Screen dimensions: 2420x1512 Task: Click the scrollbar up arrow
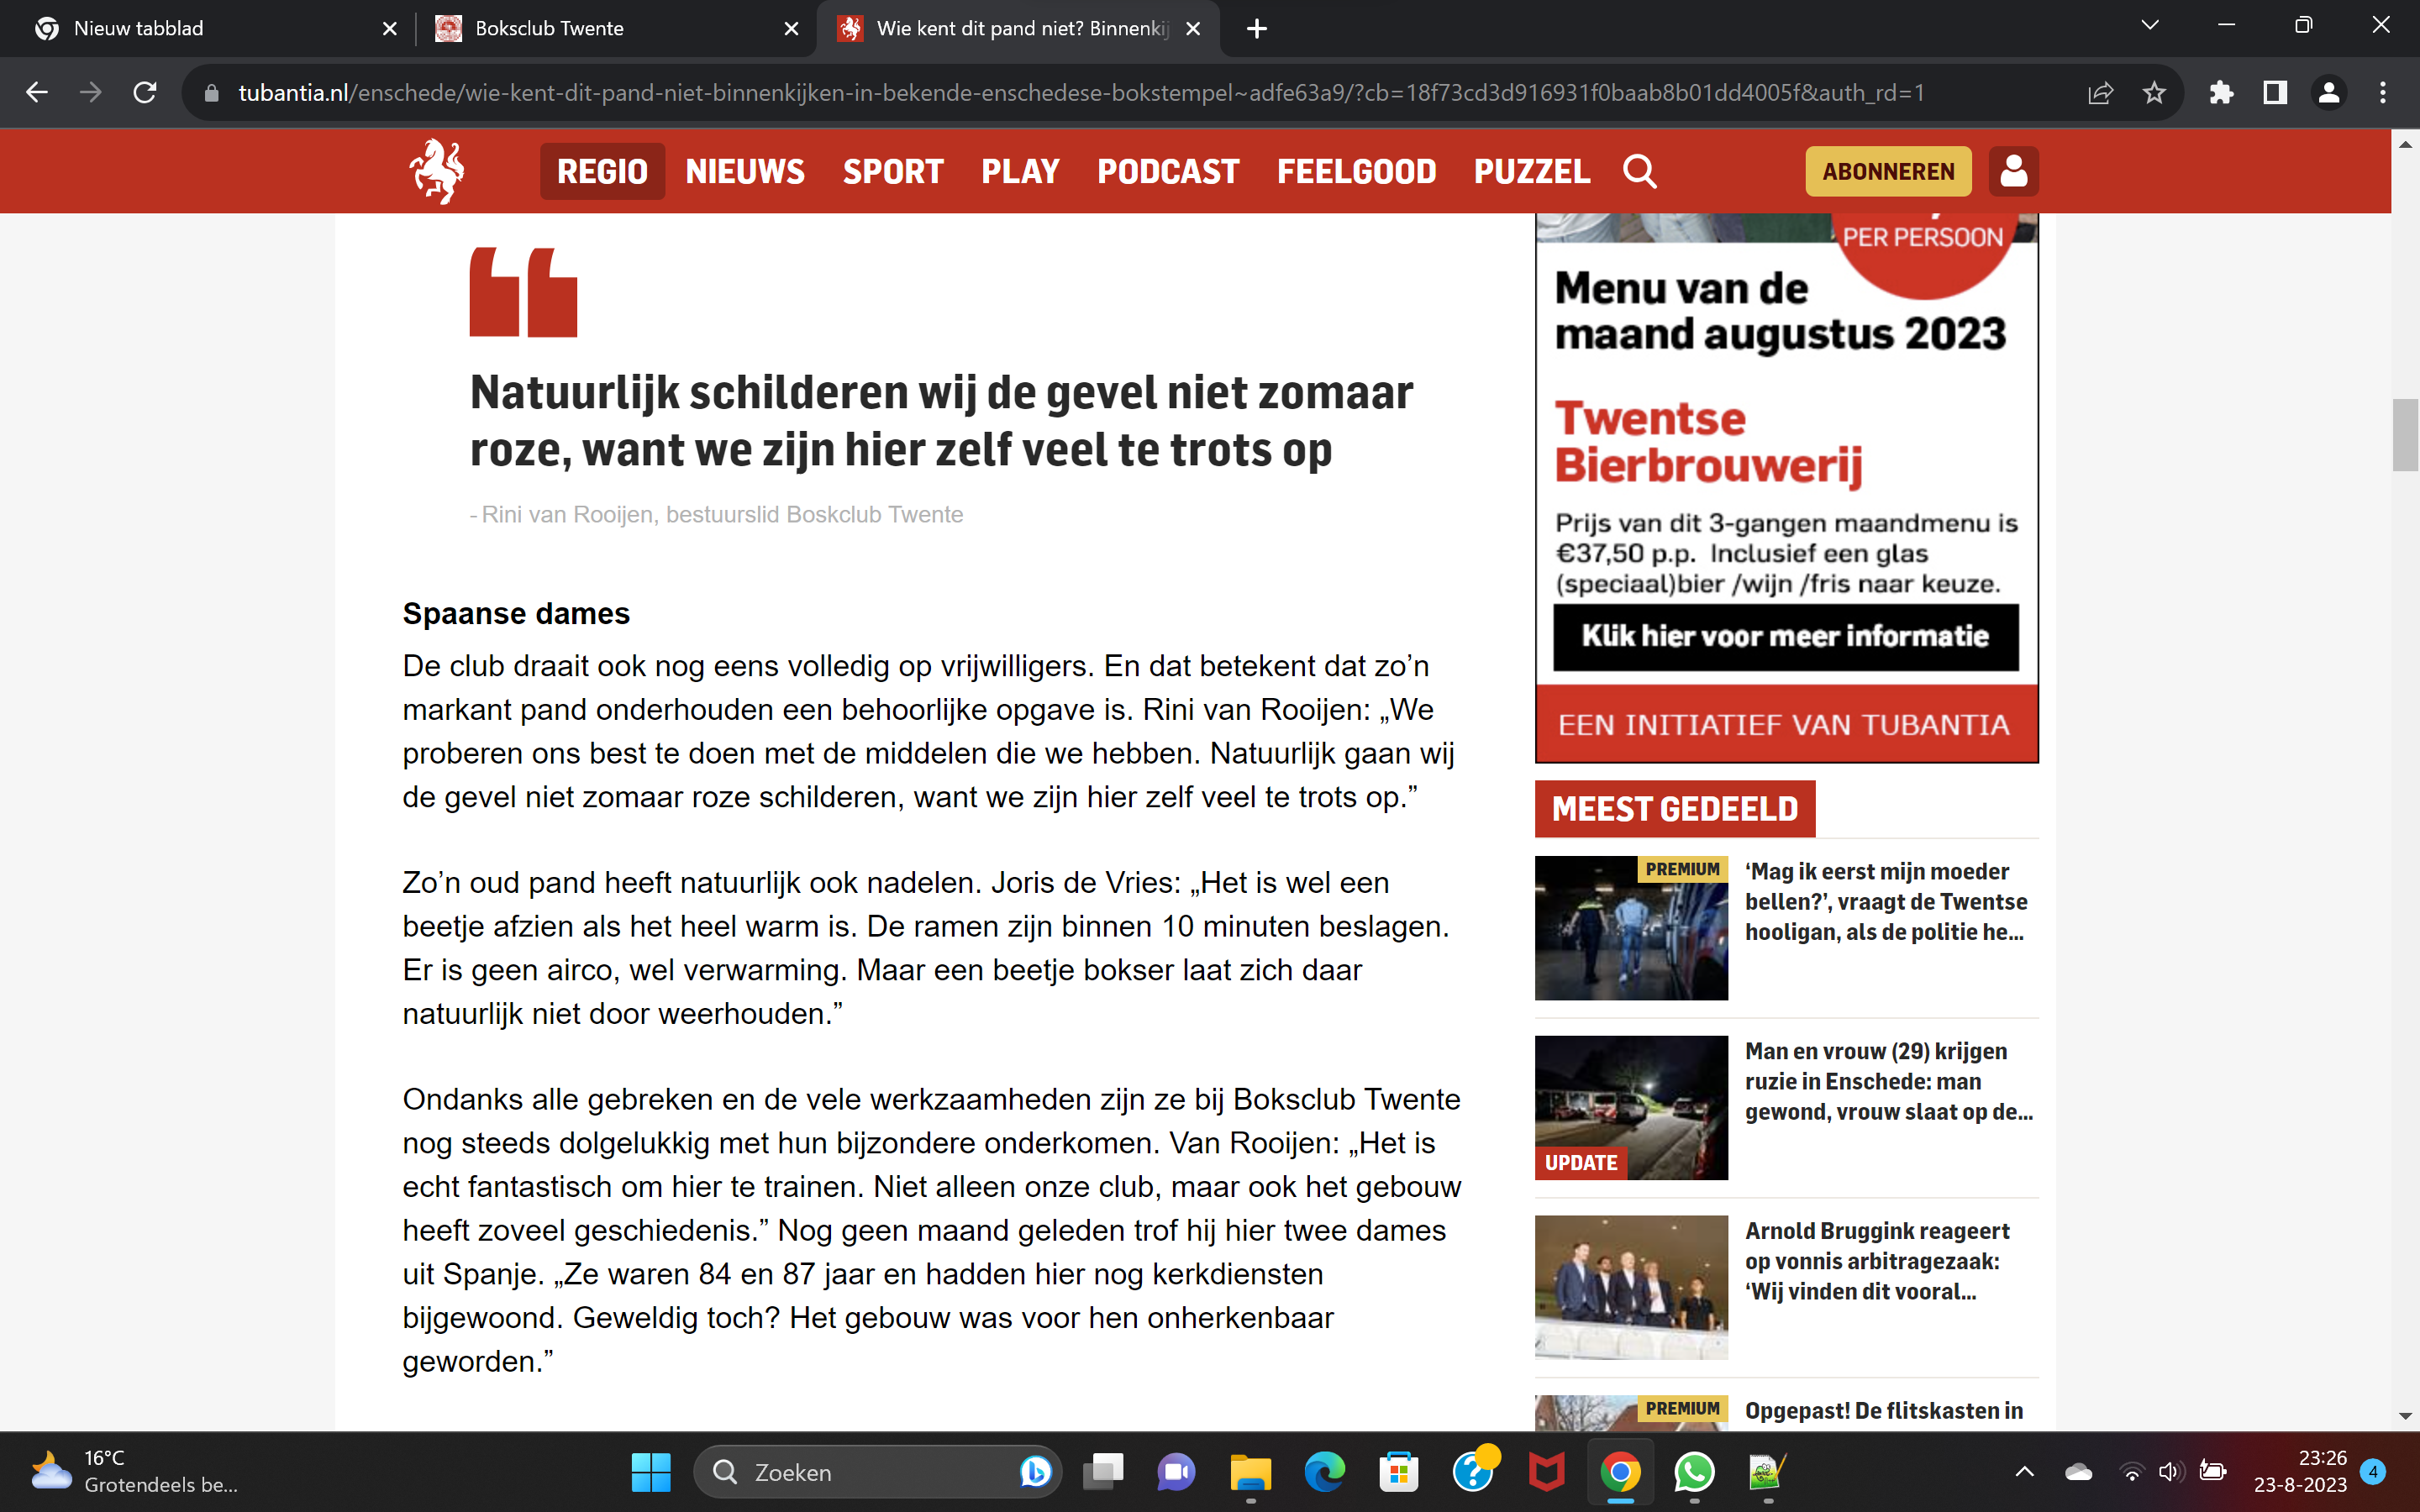point(2405,144)
